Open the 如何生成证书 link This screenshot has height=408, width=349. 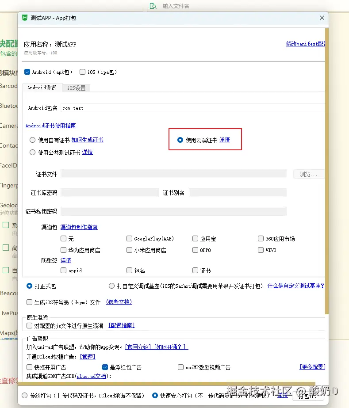pos(87,140)
